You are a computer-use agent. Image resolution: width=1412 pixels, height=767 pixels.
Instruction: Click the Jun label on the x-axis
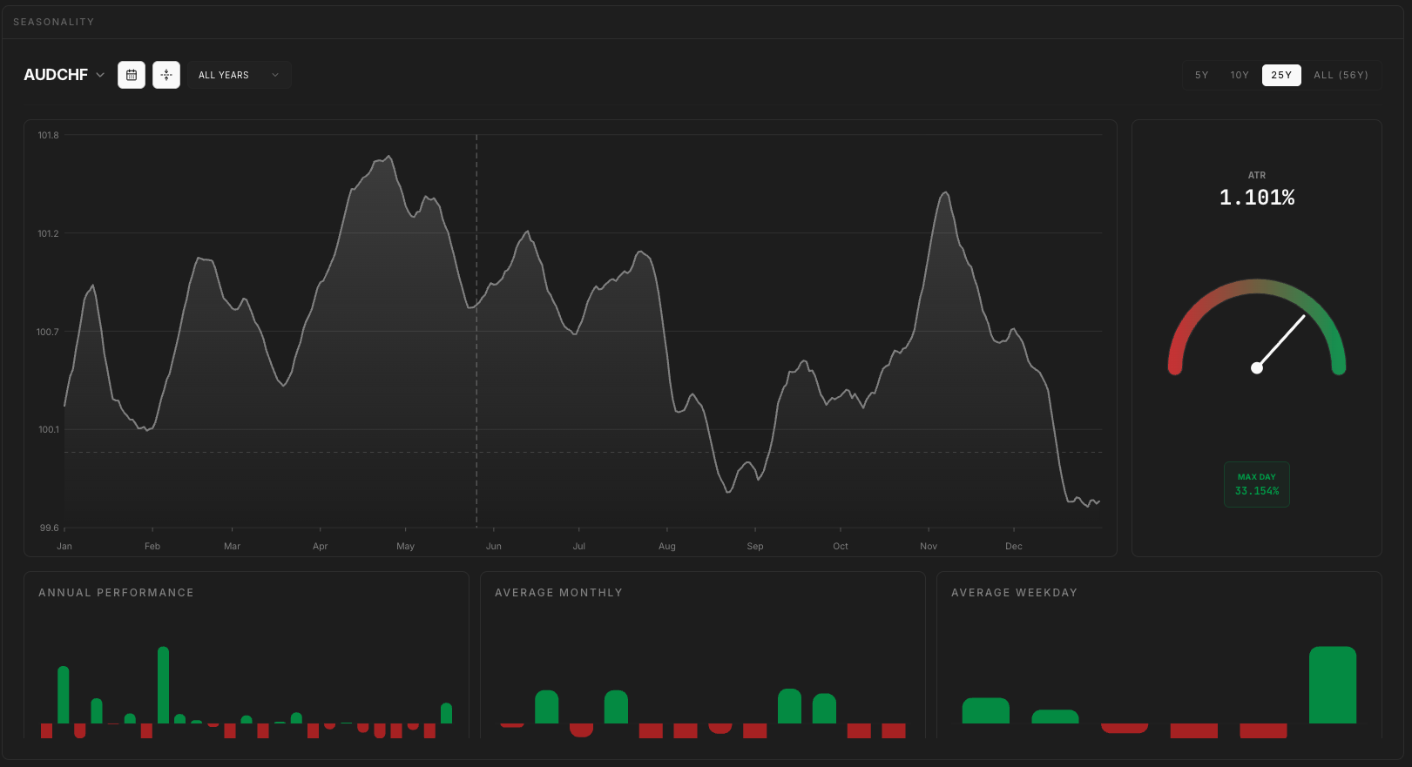pos(494,547)
